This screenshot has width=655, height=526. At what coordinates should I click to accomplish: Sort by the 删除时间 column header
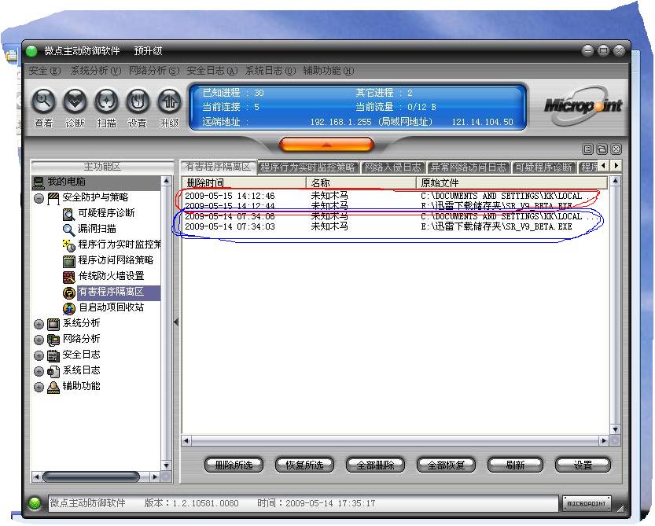tap(245, 182)
